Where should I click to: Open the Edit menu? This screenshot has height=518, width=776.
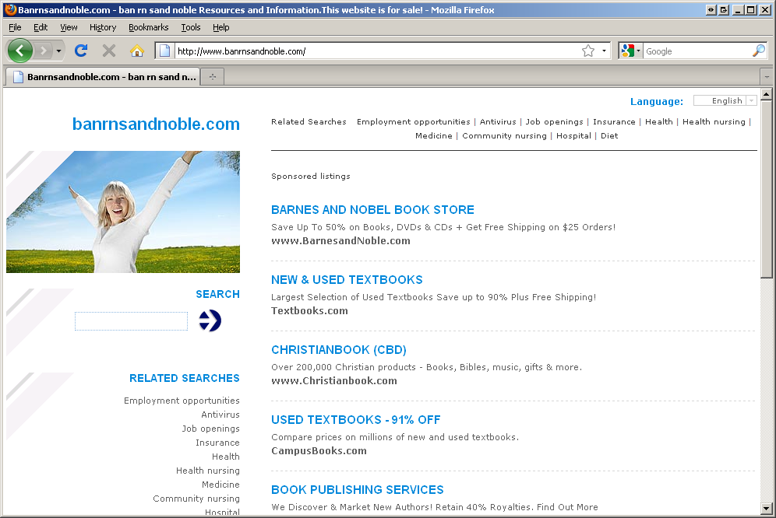point(41,27)
